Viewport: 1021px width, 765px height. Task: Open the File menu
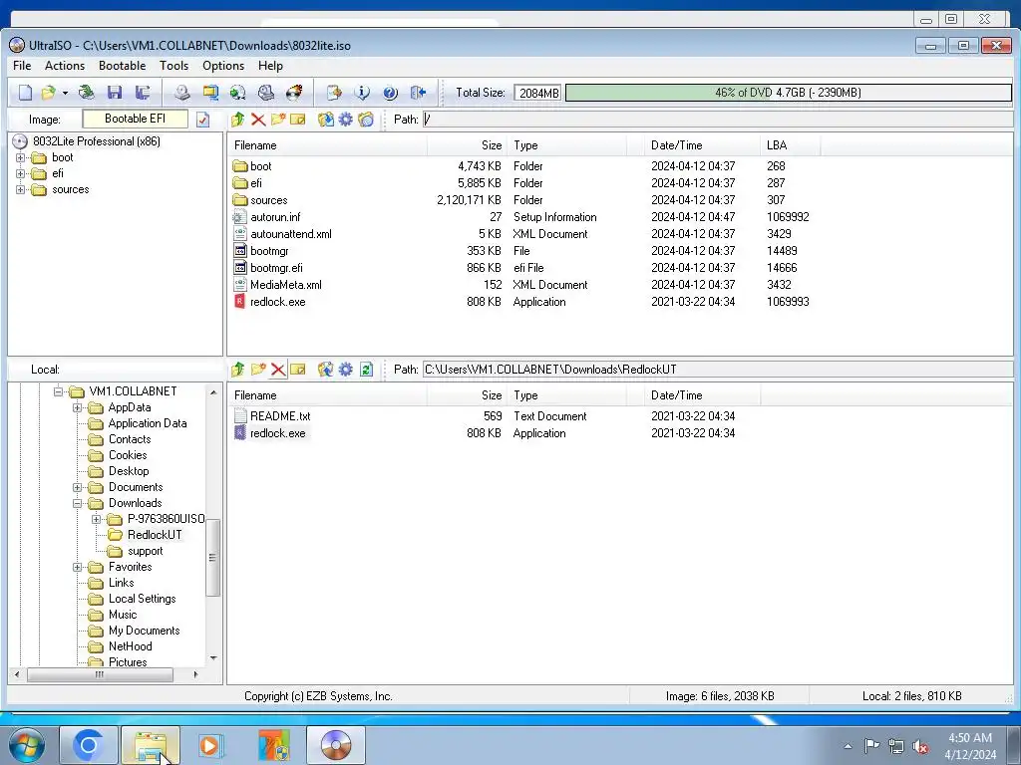[22, 66]
